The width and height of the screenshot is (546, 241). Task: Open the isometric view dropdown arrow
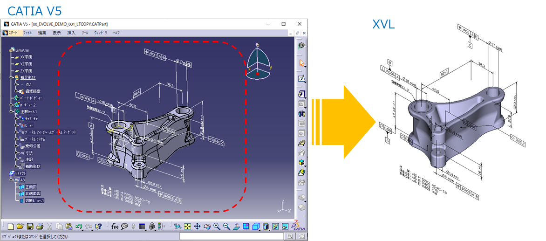(259, 230)
